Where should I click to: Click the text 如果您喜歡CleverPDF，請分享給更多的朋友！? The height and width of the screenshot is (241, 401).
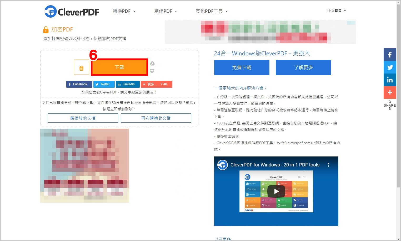[119, 92]
